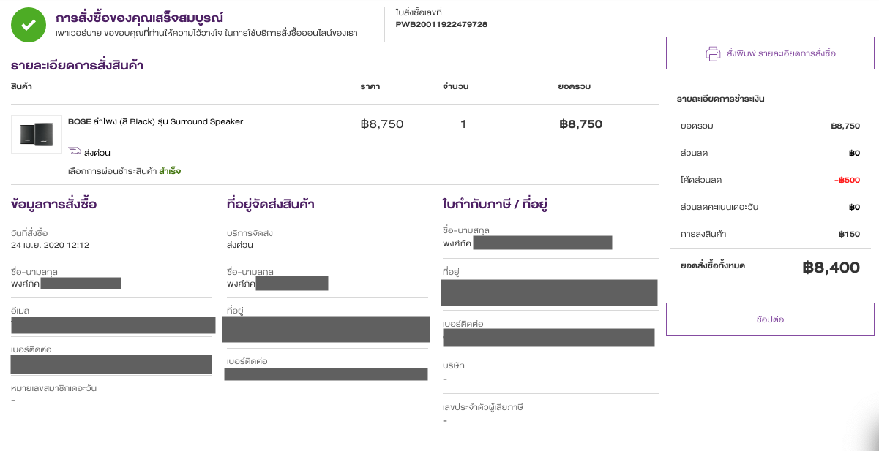Screen dimensions: 879x451
Task: Click the เลขประจำตัวผู้เสียภาษี tax ID label
Action: click(483, 407)
